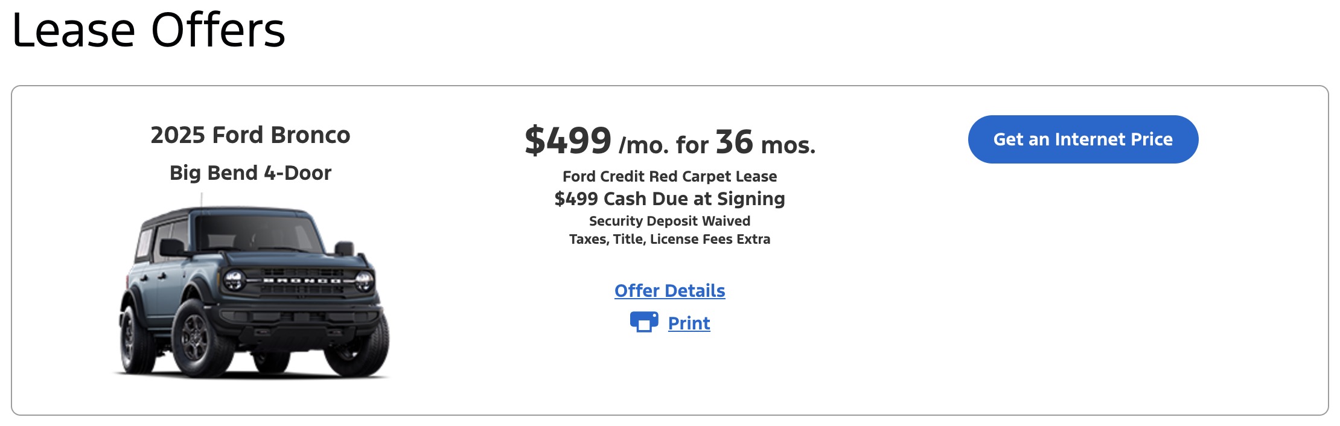Open the Print link

tap(689, 323)
